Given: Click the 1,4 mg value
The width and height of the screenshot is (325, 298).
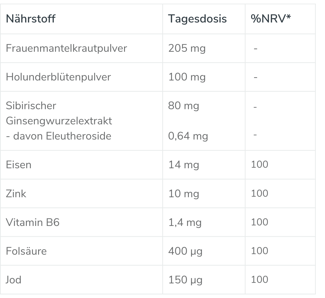Looking at the screenshot, I should pyautogui.click(x=185, y=223).
